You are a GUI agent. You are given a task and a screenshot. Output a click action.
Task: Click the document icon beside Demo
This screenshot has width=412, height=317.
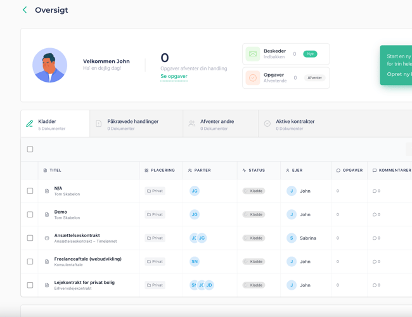tap(47, 214)
